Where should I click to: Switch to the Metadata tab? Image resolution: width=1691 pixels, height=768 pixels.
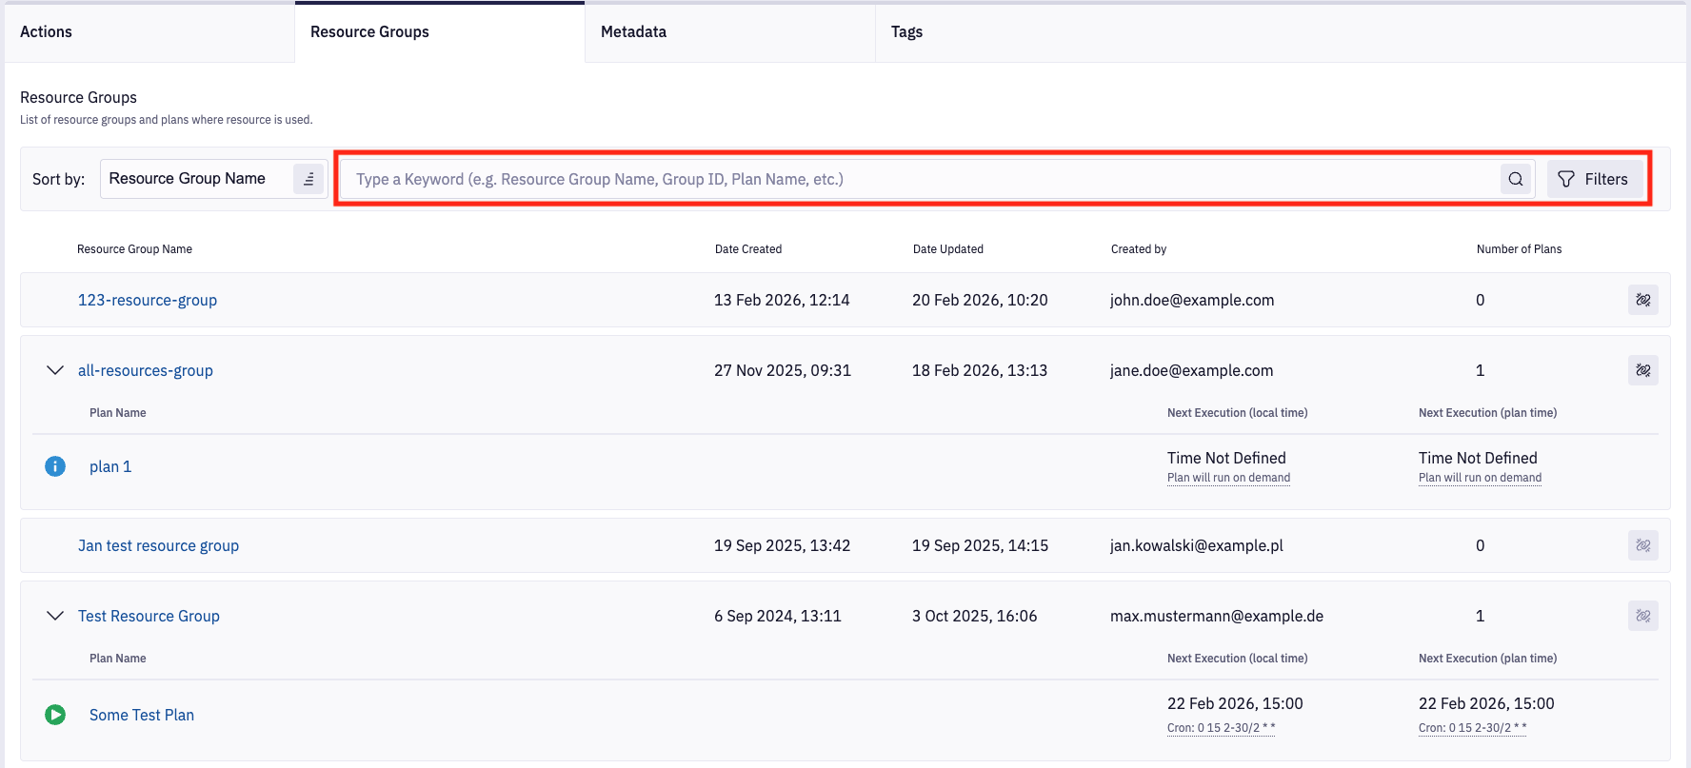(633, 32)
